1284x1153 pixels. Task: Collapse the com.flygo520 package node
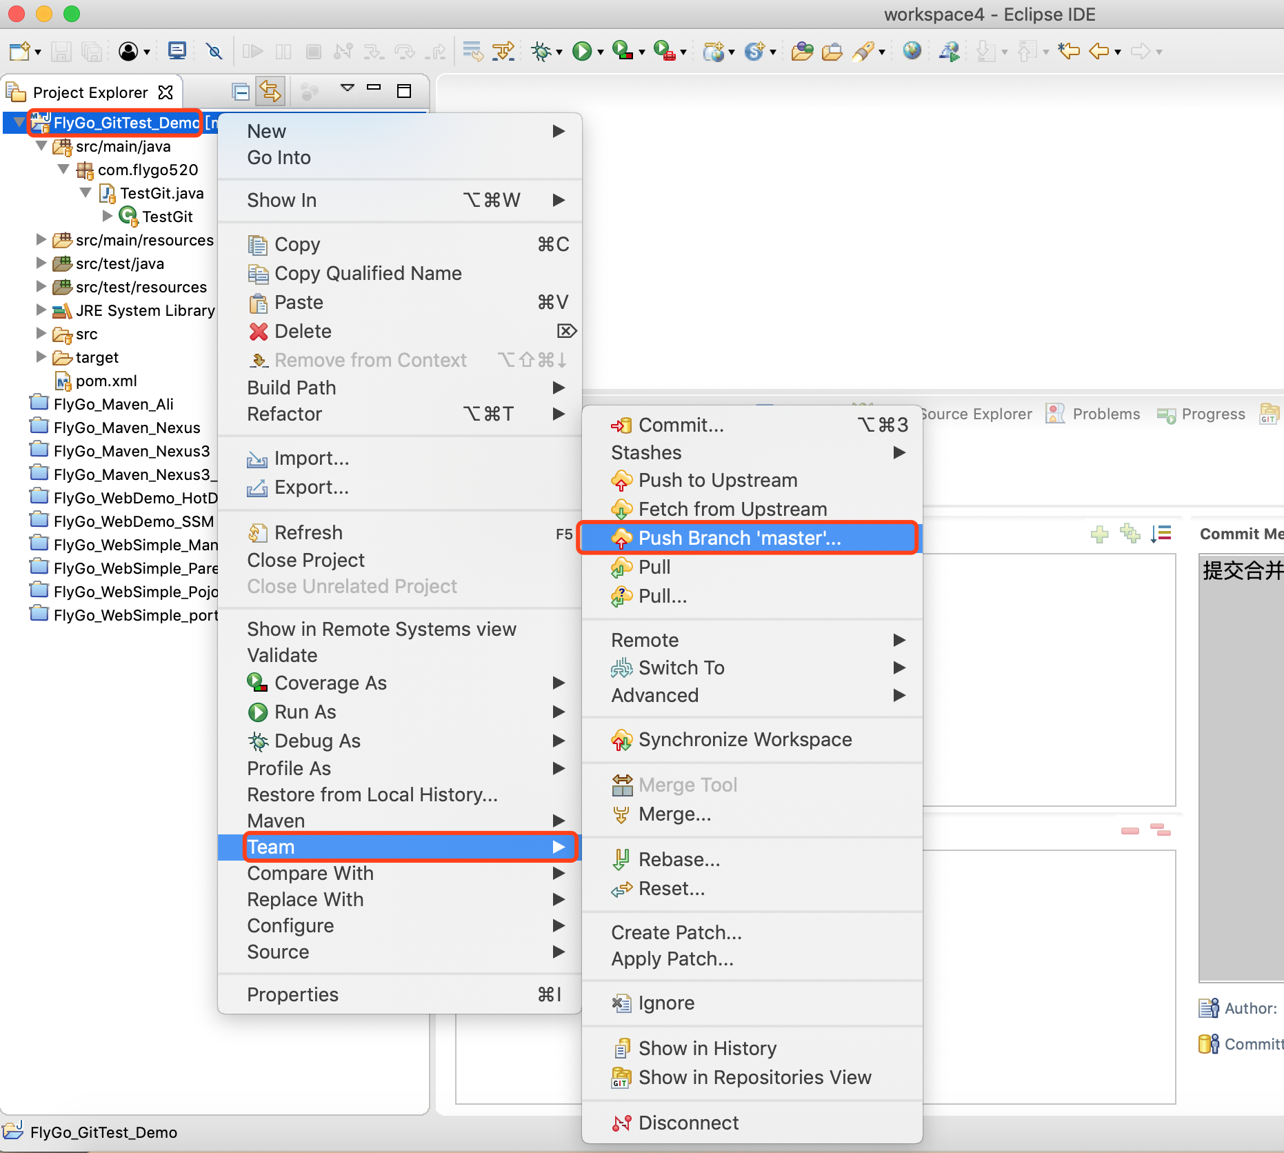pos(63,169)
